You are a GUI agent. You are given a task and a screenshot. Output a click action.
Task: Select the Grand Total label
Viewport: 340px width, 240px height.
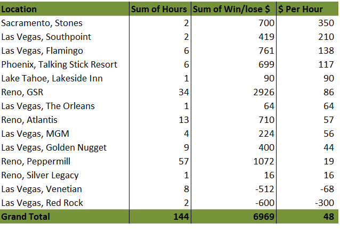[x=26, y=217]
